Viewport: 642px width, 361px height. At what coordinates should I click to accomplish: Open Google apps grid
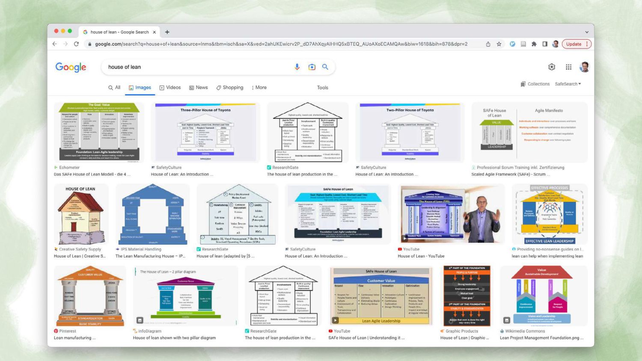coord(568,67)
